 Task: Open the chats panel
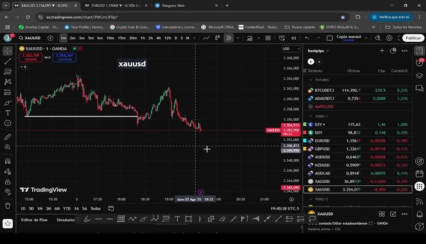click(x=420, y=88)
